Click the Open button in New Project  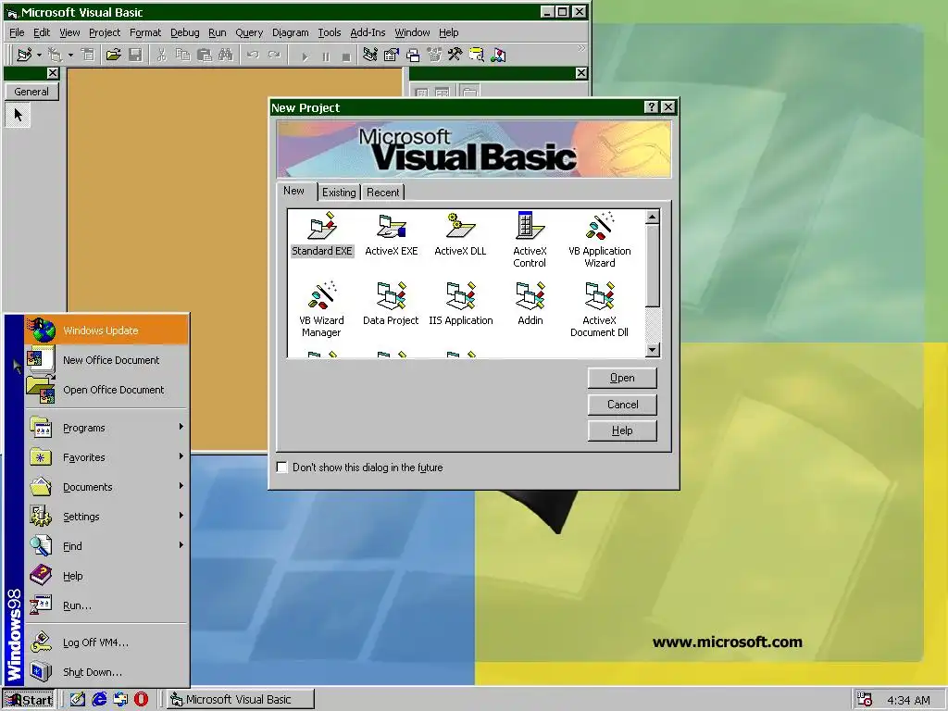tap(622, 378)
